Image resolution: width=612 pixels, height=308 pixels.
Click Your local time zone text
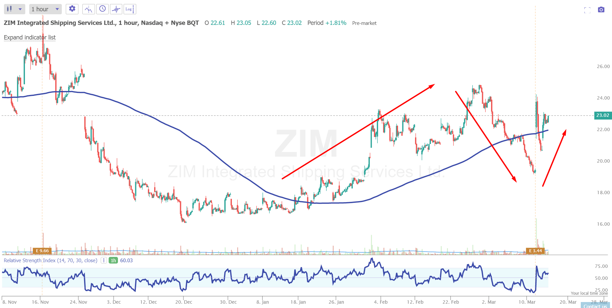click(x=589, y=293)
